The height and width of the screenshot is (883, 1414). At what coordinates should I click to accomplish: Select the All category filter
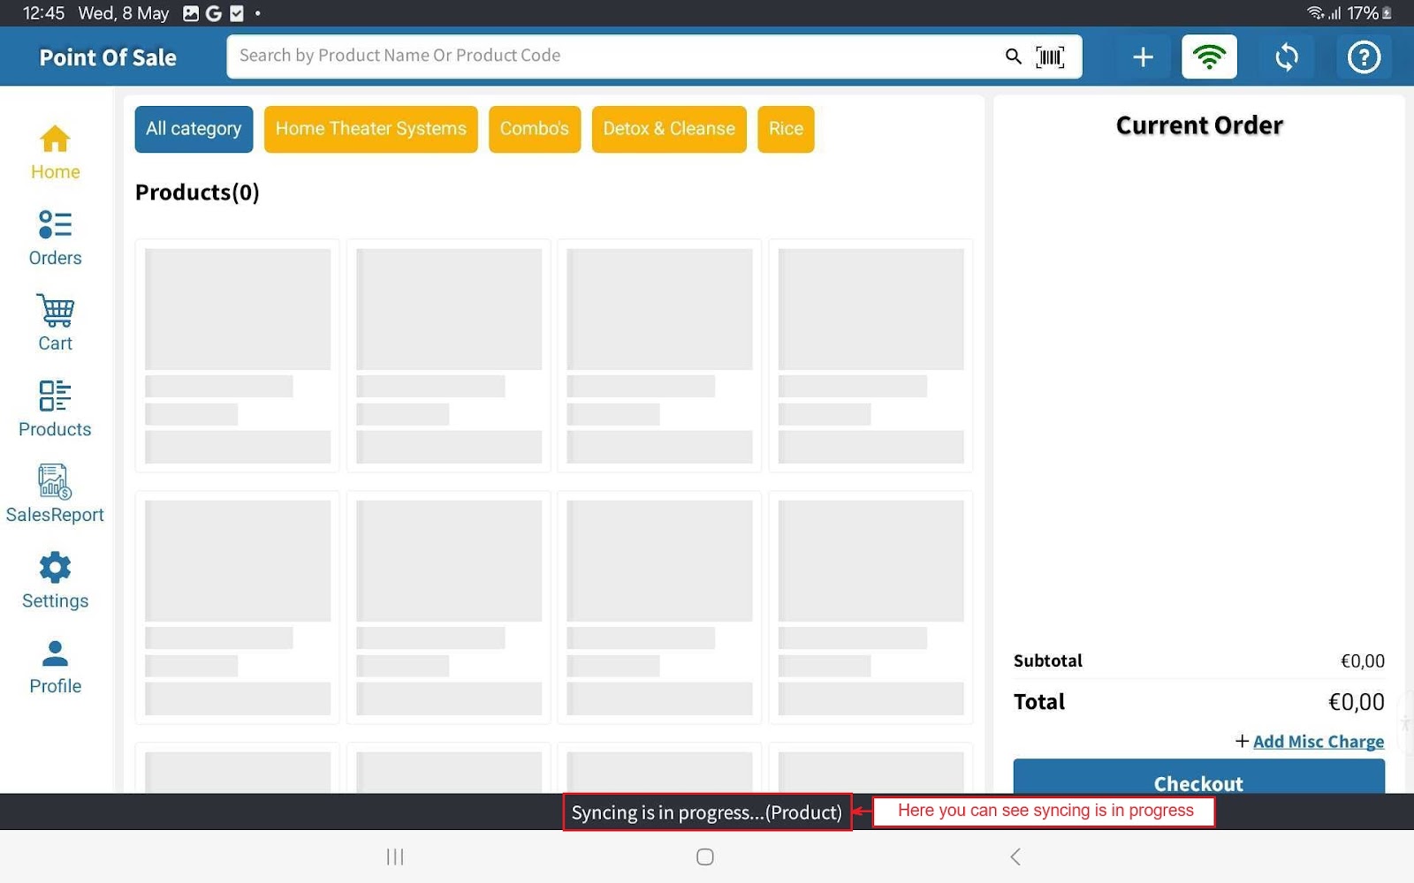(194, 129)
